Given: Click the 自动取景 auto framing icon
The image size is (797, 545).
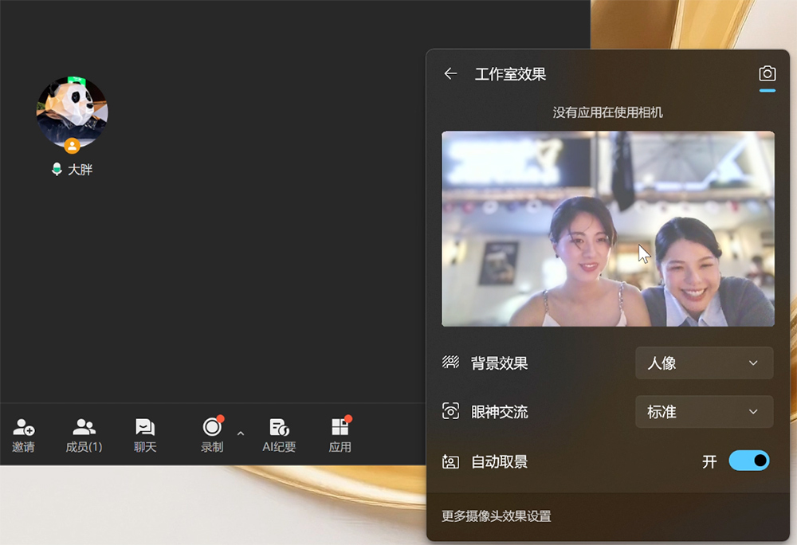Looking at the screenshot, I should coord(450,461).
